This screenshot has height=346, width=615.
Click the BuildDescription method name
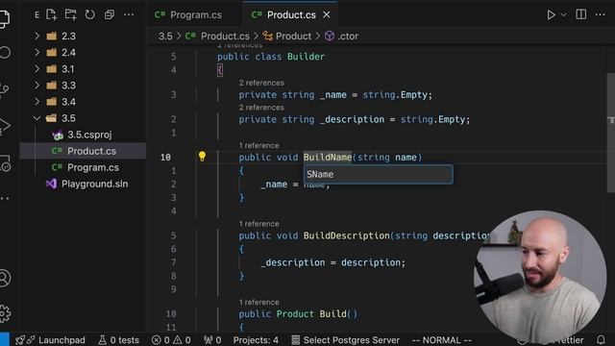pyautogui.click(x=346, y=235)
